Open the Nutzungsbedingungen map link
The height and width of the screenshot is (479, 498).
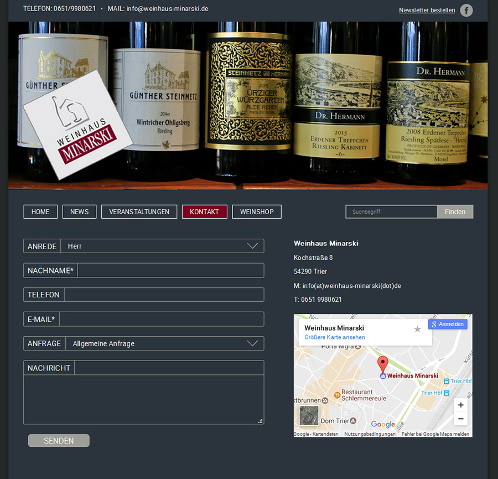(370, 434)
